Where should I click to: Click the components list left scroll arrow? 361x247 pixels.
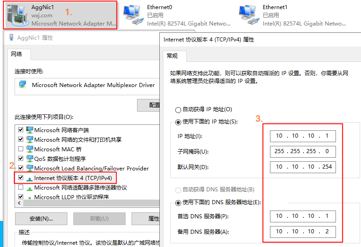[19, 203]
